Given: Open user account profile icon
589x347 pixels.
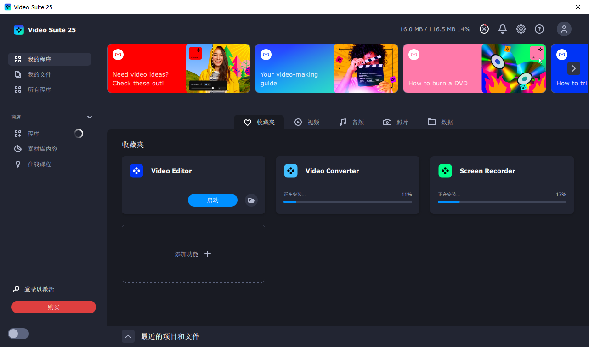Looking at the screenshot, I should pos(564,29).
